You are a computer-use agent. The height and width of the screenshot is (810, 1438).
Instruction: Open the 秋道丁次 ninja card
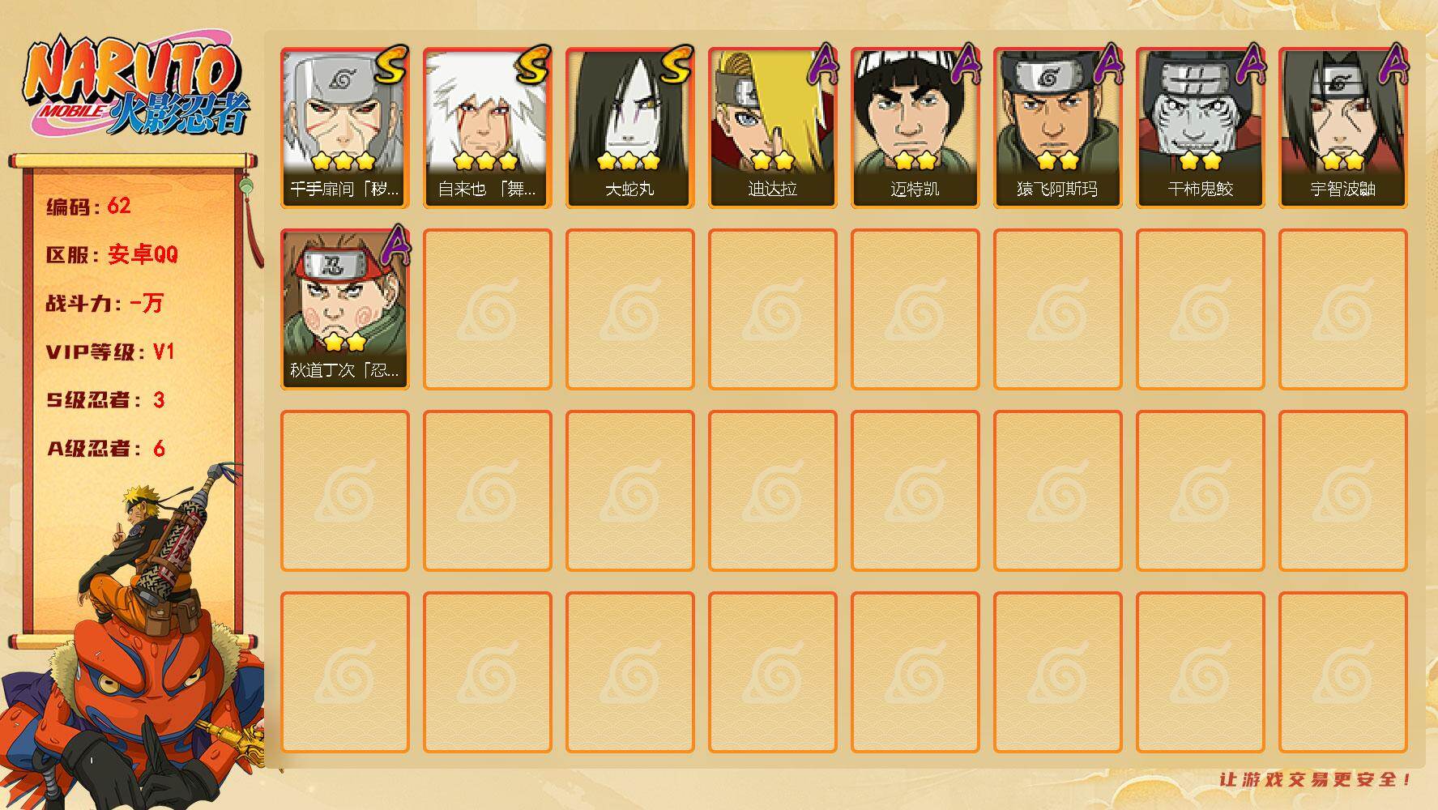pos(344,309)
